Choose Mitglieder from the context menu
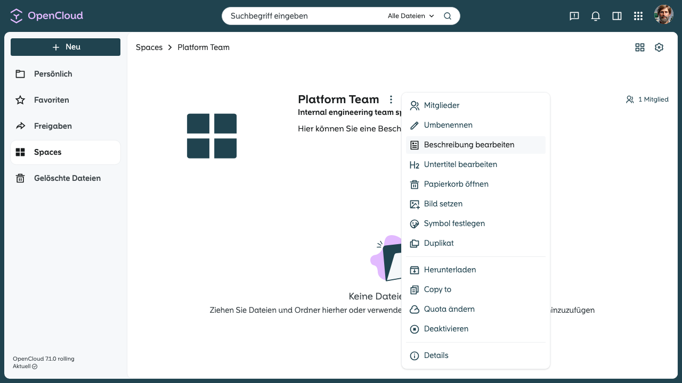This screenshot has width=682, height=383. pyautogui.click(x=476, y=105)
